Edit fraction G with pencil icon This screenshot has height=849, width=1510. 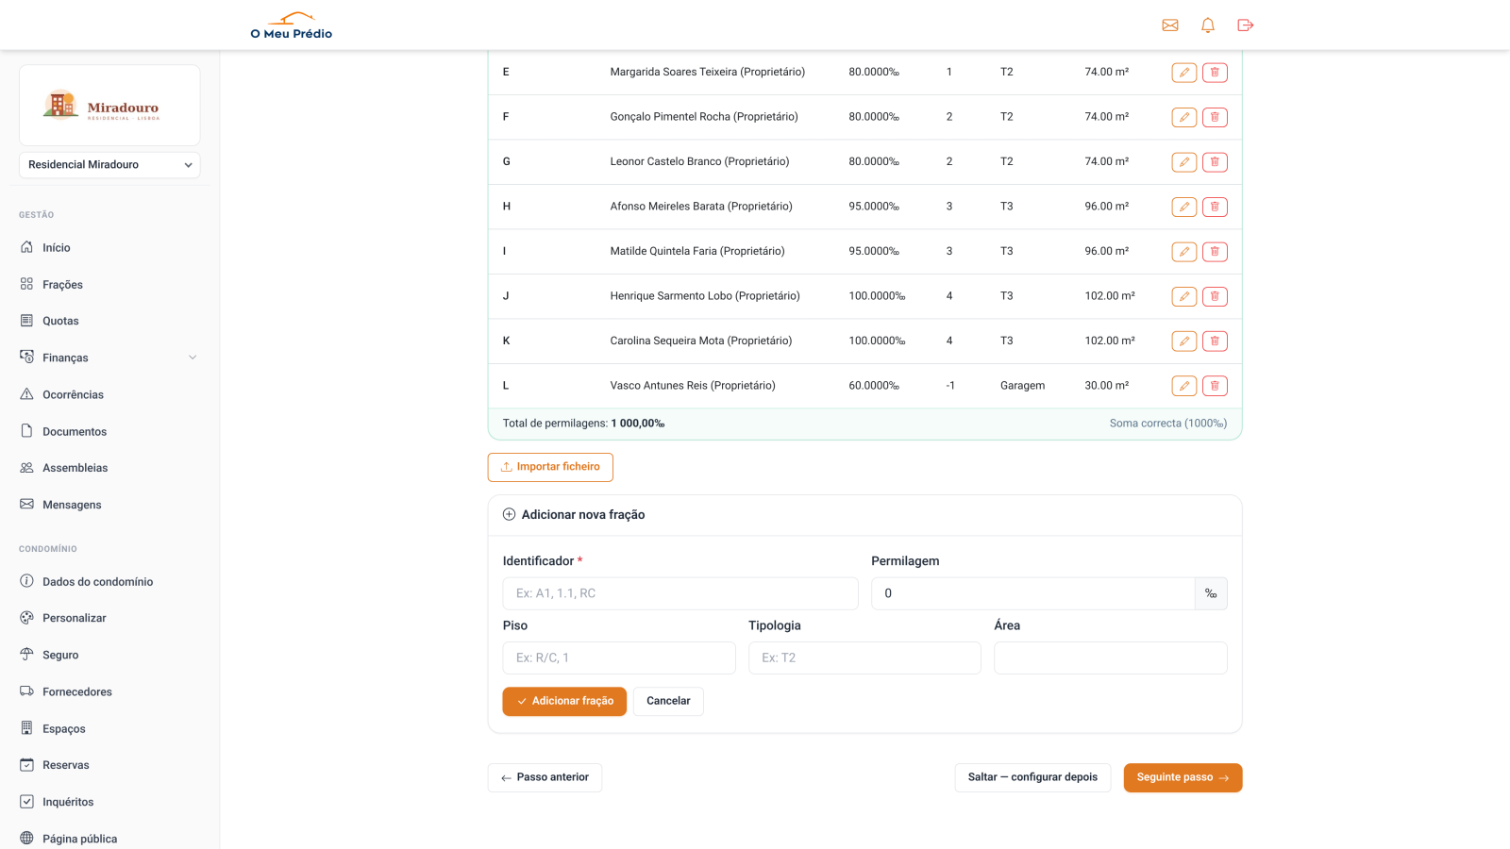(1184, 162)
